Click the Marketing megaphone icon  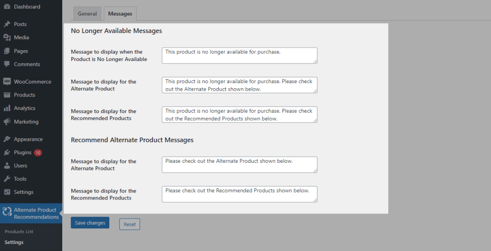(x=7, y=122)
